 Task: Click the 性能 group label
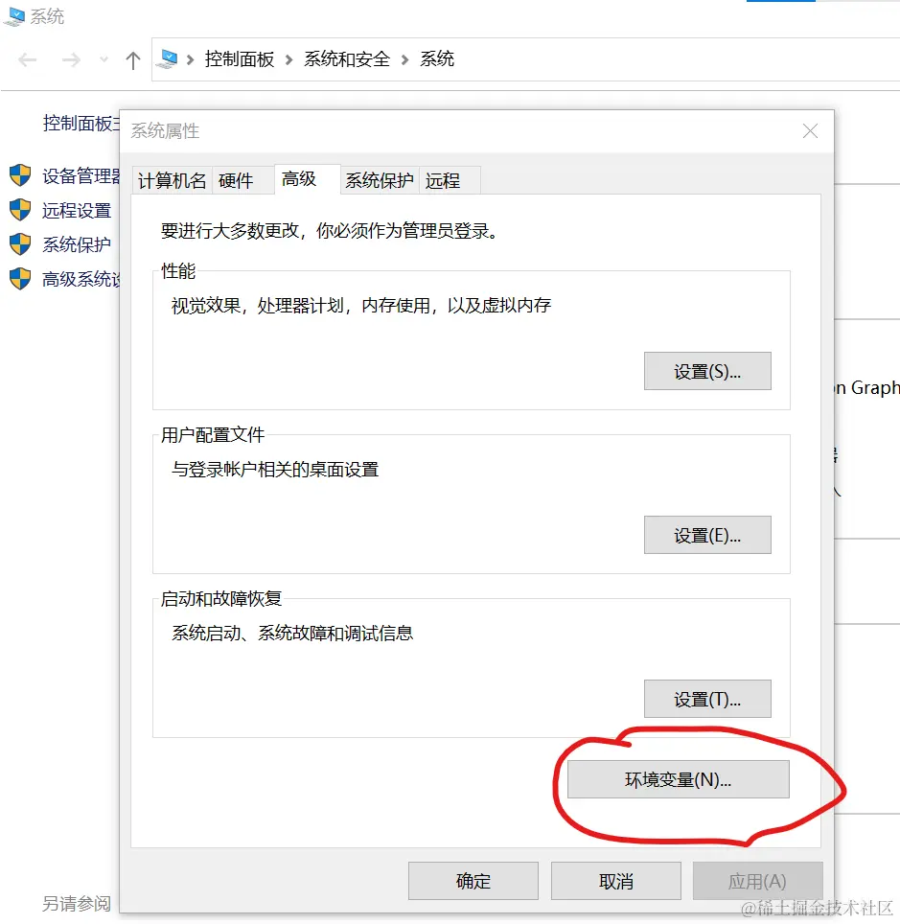pos(178,271)
